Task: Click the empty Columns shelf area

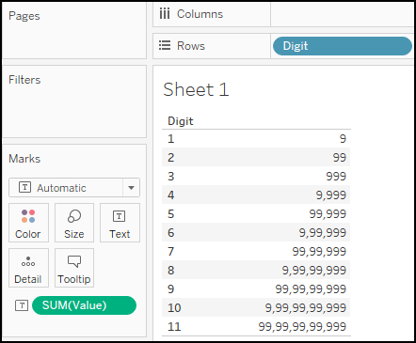Action: tap(342, 14)
